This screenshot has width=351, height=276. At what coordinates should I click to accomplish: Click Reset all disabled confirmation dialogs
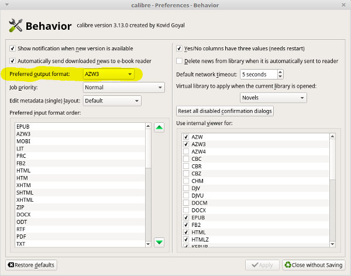(225, 111)
